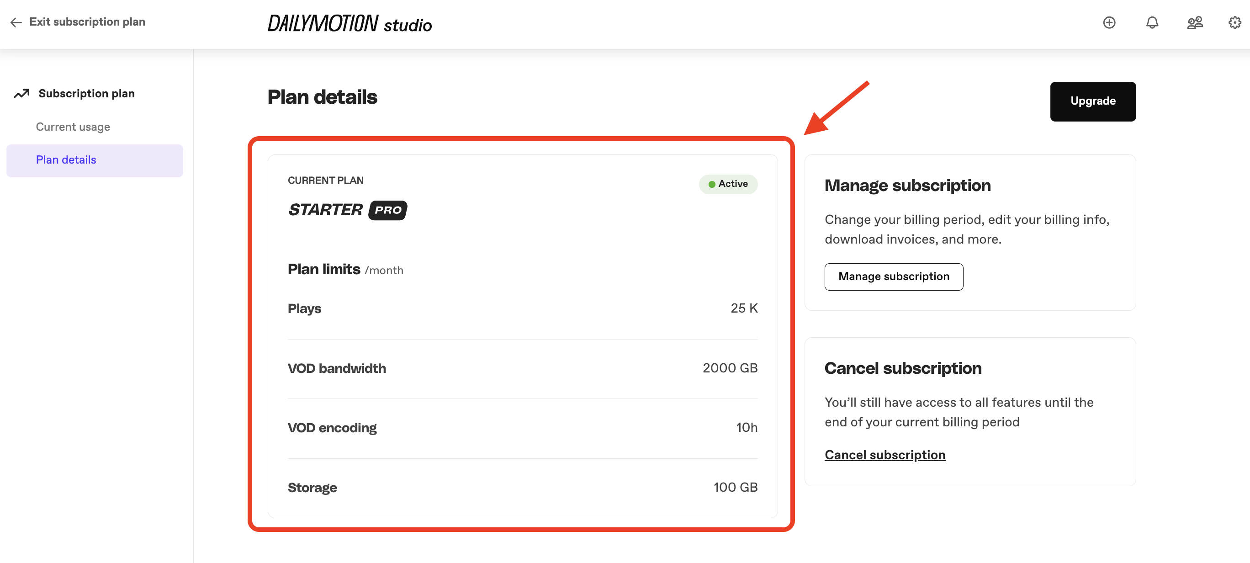The height and width of the screenshot is (563, 1250).
Task: Open the notifications bell
Action: pos(1152,22)
